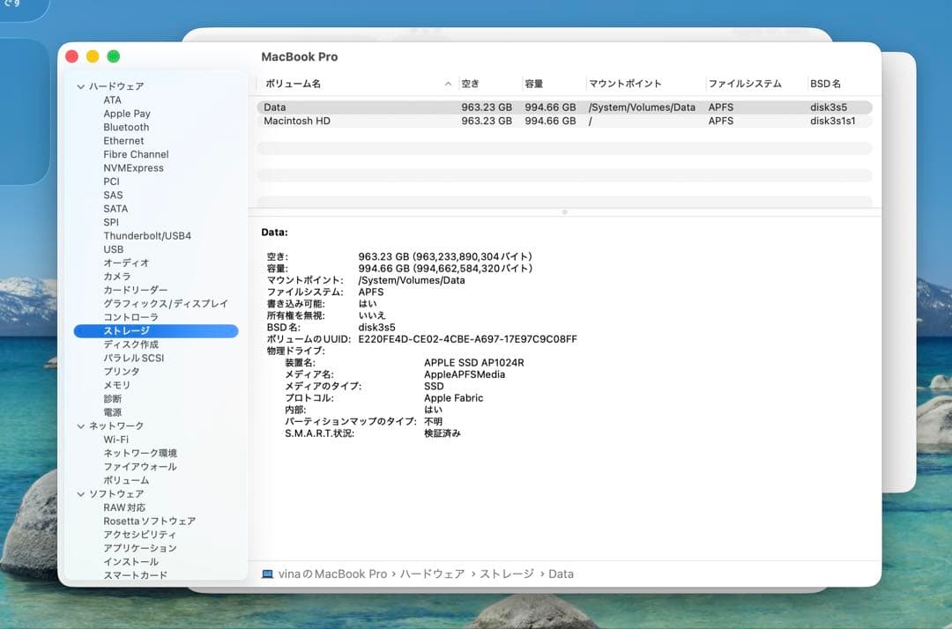
Task: Sort by 容量 column header
Action: point(534,84)
